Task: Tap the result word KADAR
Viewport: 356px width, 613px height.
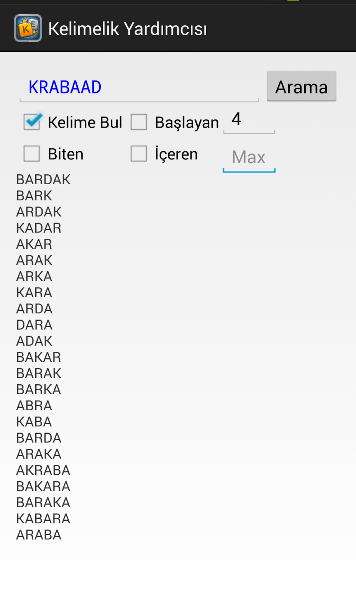Action: pyautogui.click(x=39, y=228)
